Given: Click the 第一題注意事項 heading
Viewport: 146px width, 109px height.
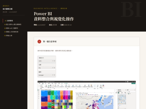Looking at the screenshot, I should pos(50,41).
